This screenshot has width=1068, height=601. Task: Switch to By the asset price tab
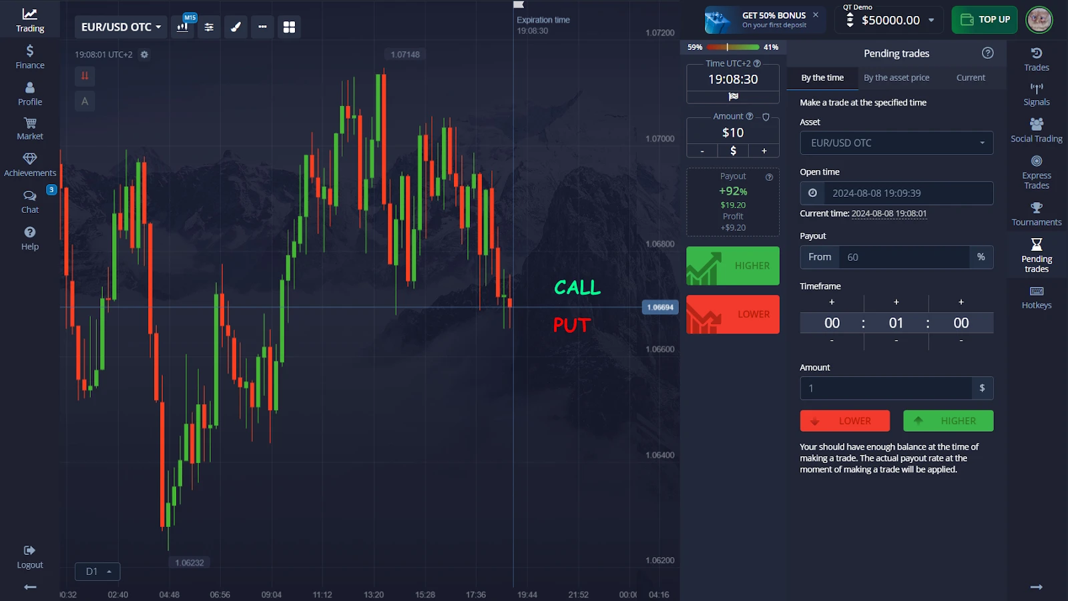pos(896,77)
